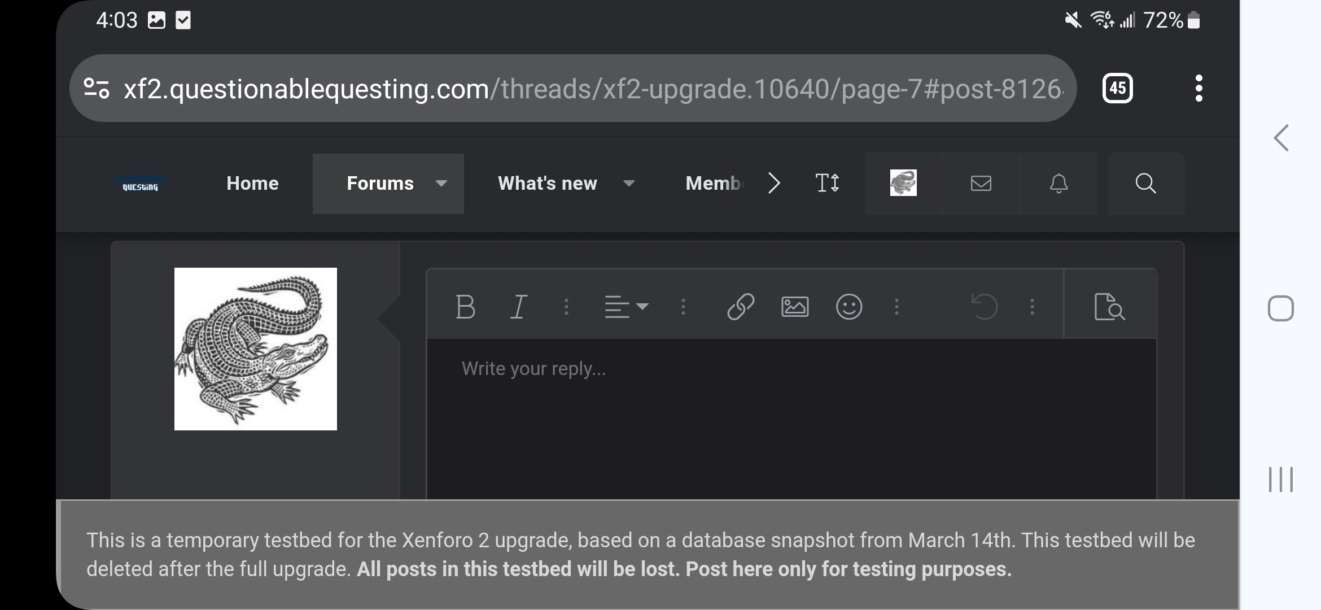The width and height of the screenshot is (1321, 610).
Task: Open the crocodile avatar account menu
Action: (x=903, y=184)
